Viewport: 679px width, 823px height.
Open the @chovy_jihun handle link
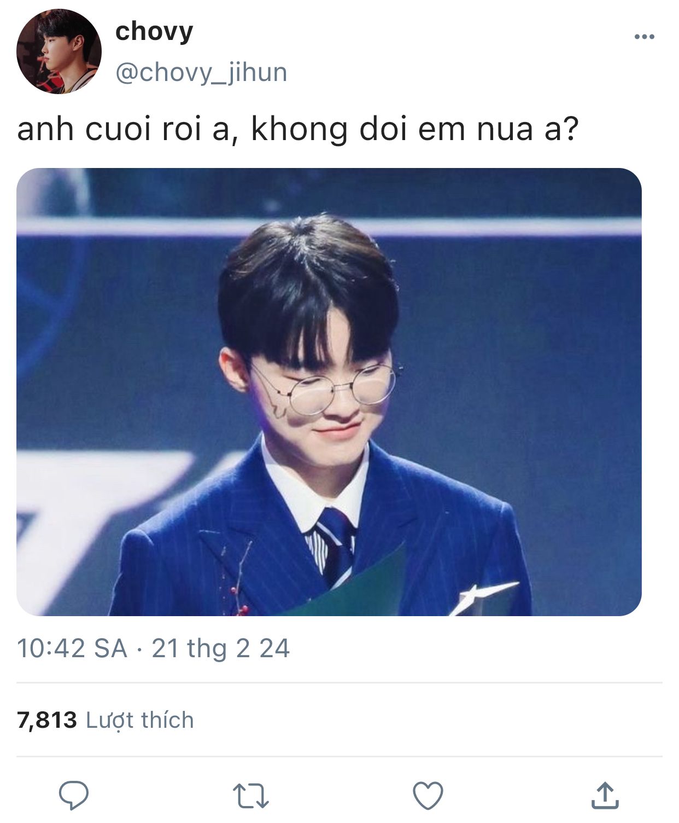pyautogui.click(x=201, y=72)
